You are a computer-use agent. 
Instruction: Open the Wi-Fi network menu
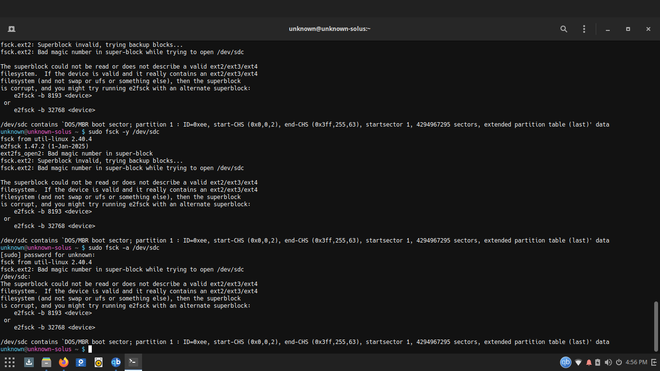pos(578,362)
